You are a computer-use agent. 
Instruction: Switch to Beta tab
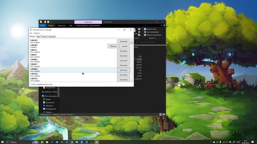tap(39, 36)
